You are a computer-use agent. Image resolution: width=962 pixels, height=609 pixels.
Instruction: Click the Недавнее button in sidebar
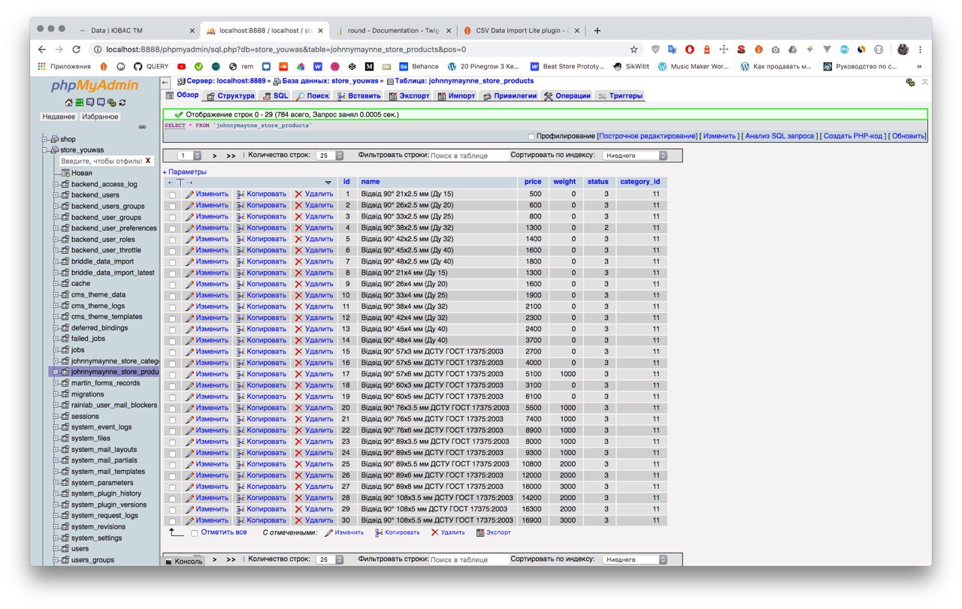[x=59, y=116]
